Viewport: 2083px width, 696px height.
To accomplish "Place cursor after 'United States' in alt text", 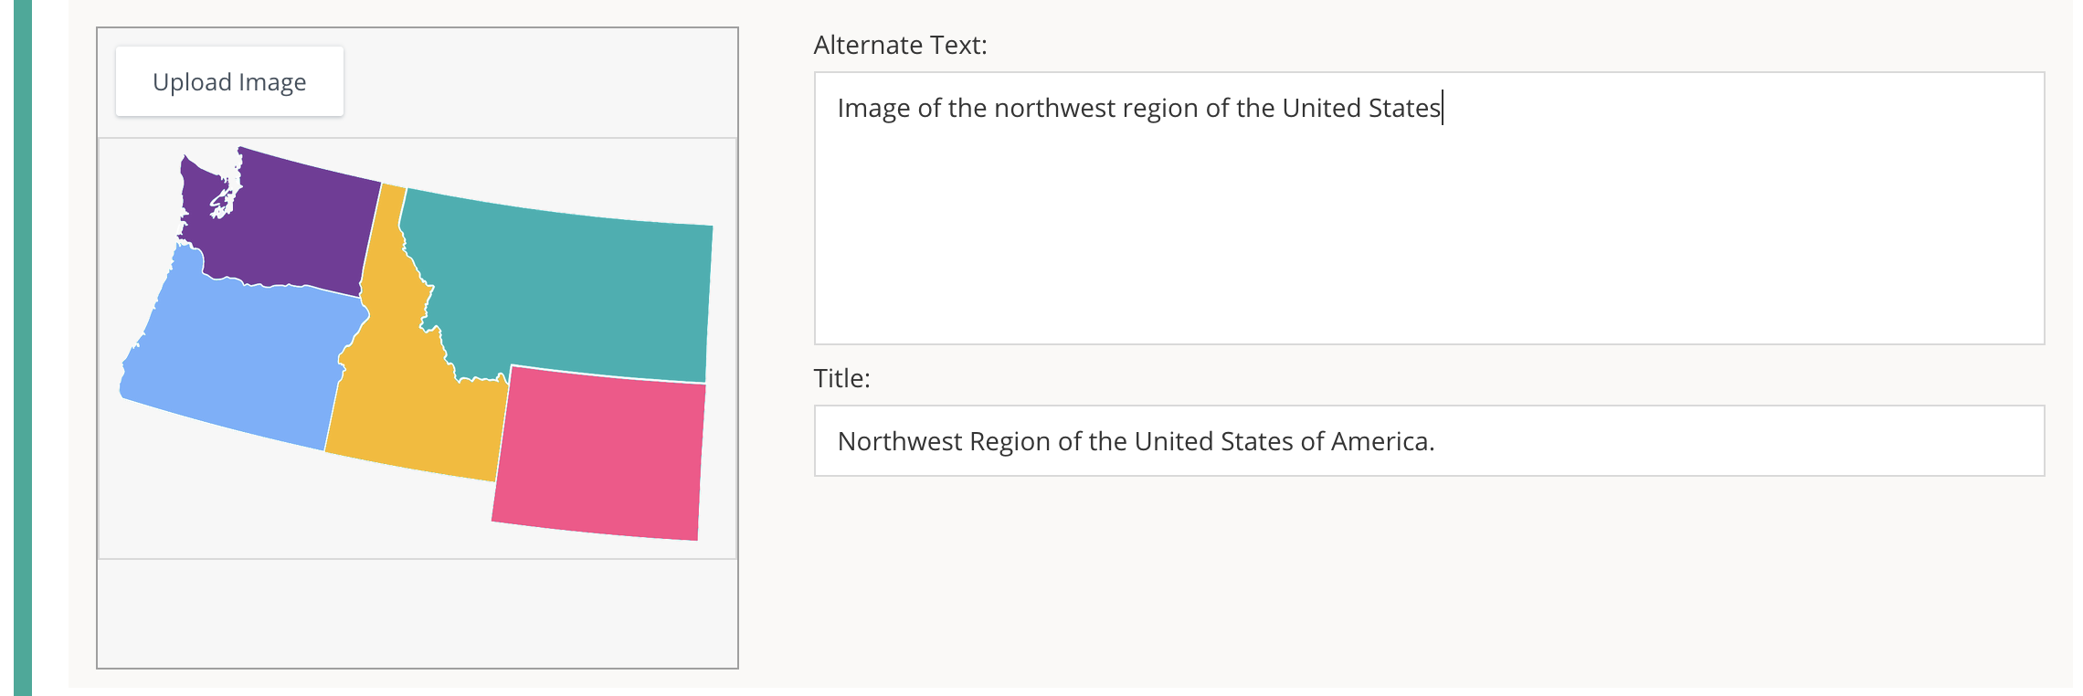I will tap(1442, 108).
